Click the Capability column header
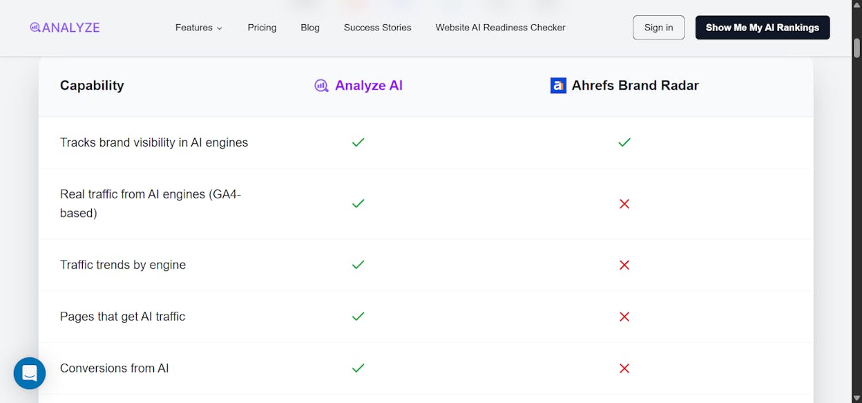The image size is (862, 403). [92, 86]
